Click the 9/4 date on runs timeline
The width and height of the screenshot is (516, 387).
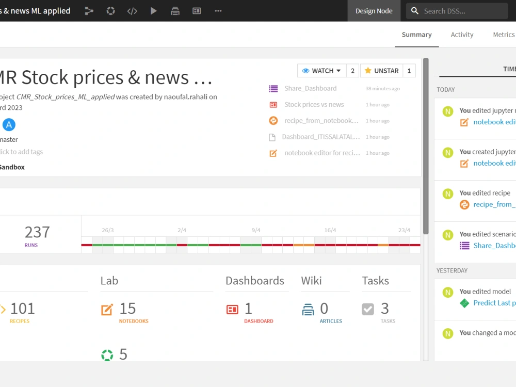256,230
